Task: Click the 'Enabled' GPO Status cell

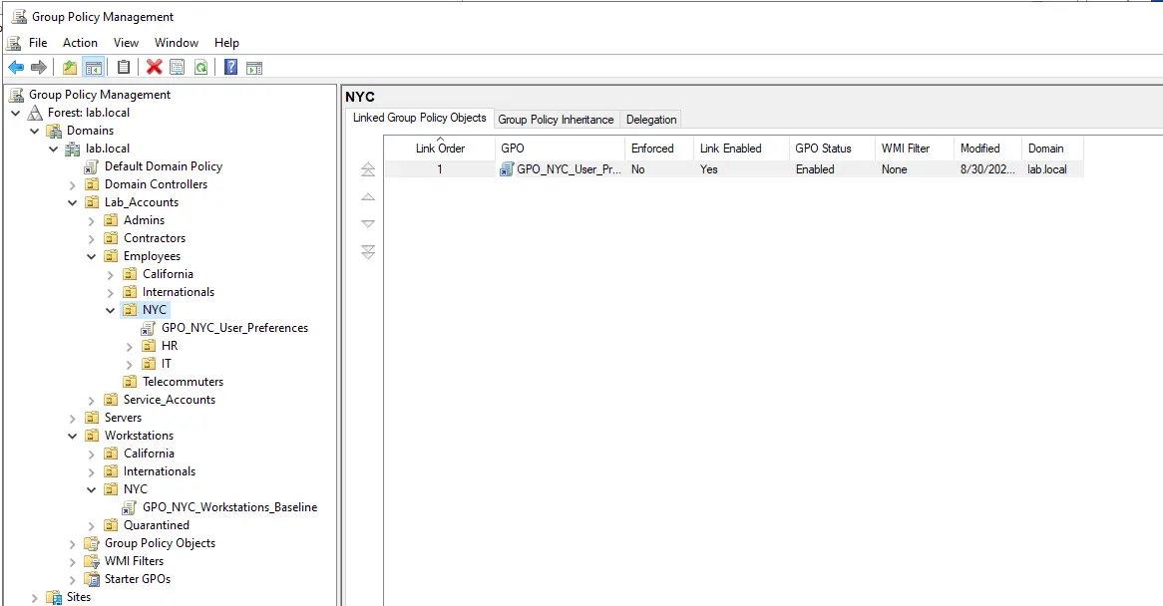Action: pyautogui.click(x=814, y=169)
